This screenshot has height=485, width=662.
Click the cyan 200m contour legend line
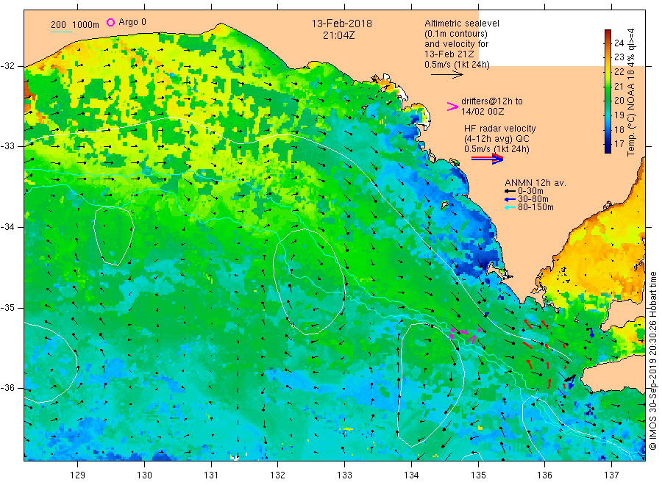coord(61,32)
